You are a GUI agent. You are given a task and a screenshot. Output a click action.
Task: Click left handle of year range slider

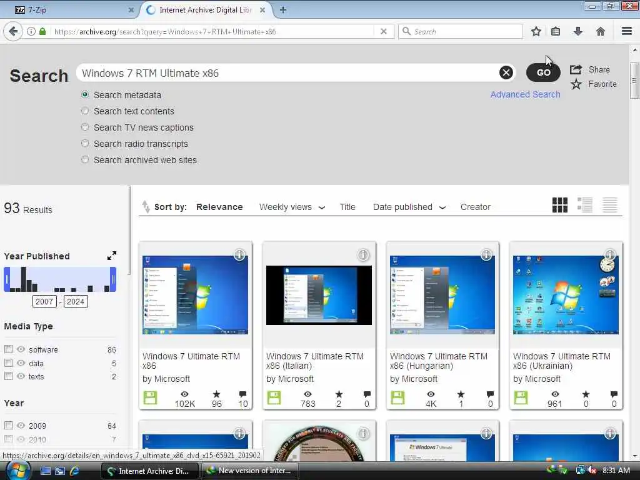tap(6, 279)
